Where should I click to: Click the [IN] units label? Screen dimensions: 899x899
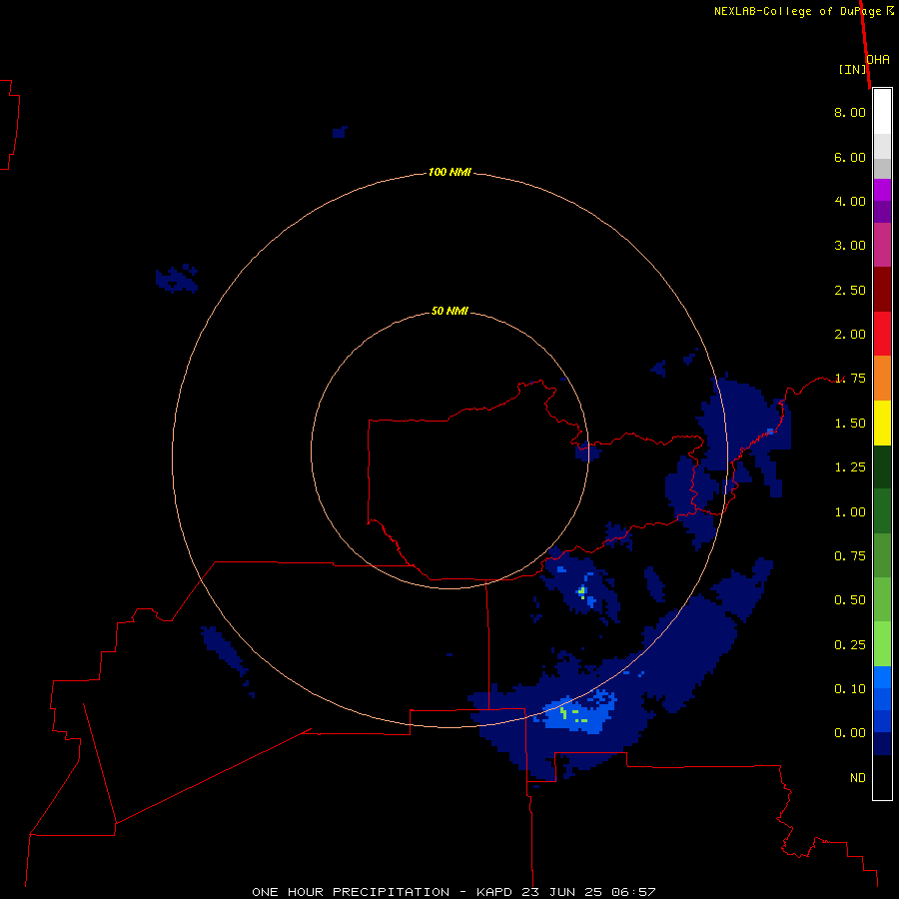tap(852, 69)
